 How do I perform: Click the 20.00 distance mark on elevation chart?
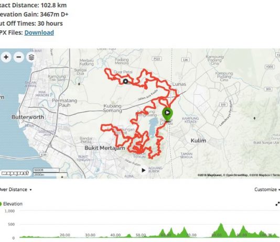(65, 235)
